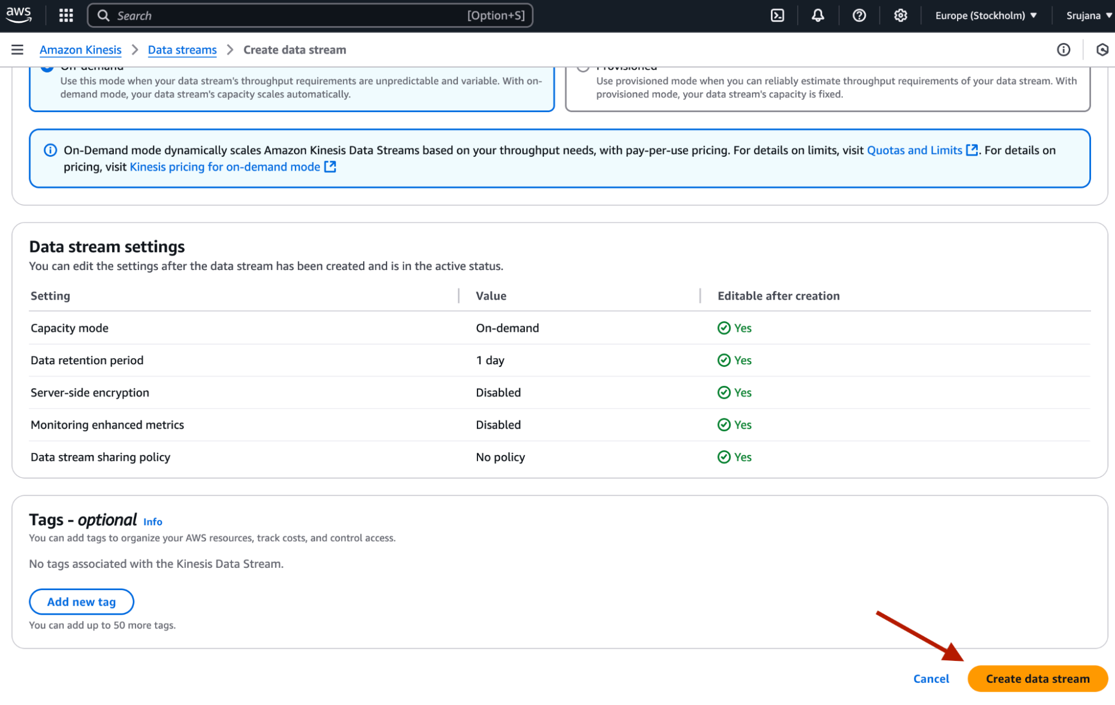Open the Tags Info link

click(152, 521)
